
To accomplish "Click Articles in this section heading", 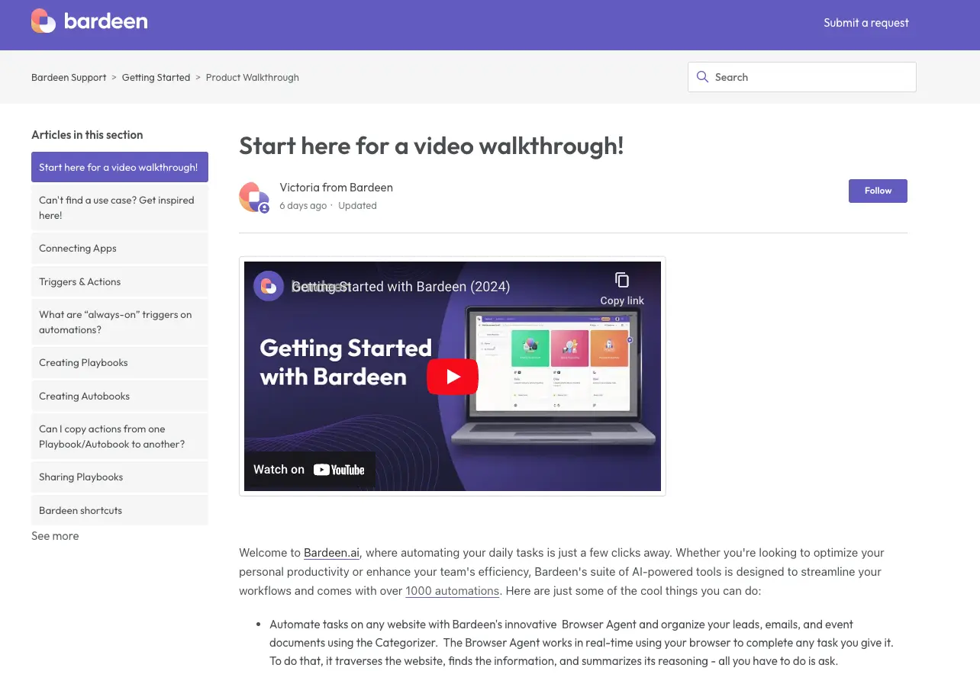I will [x=87, y=135].
